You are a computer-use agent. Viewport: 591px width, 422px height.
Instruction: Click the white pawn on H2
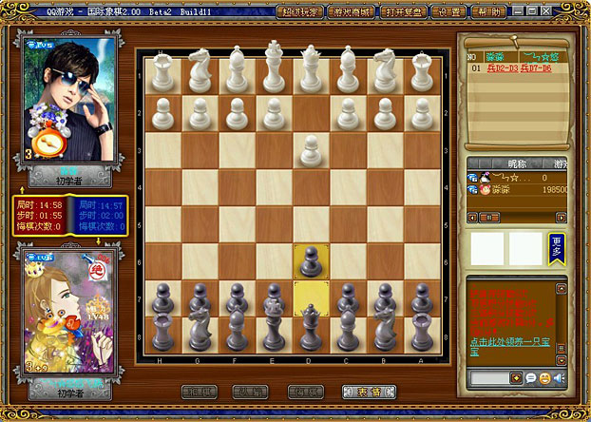[162, 114]
